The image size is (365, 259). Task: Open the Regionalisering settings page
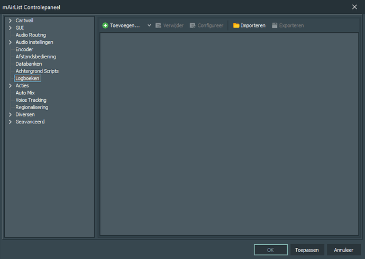pos(32,107)
